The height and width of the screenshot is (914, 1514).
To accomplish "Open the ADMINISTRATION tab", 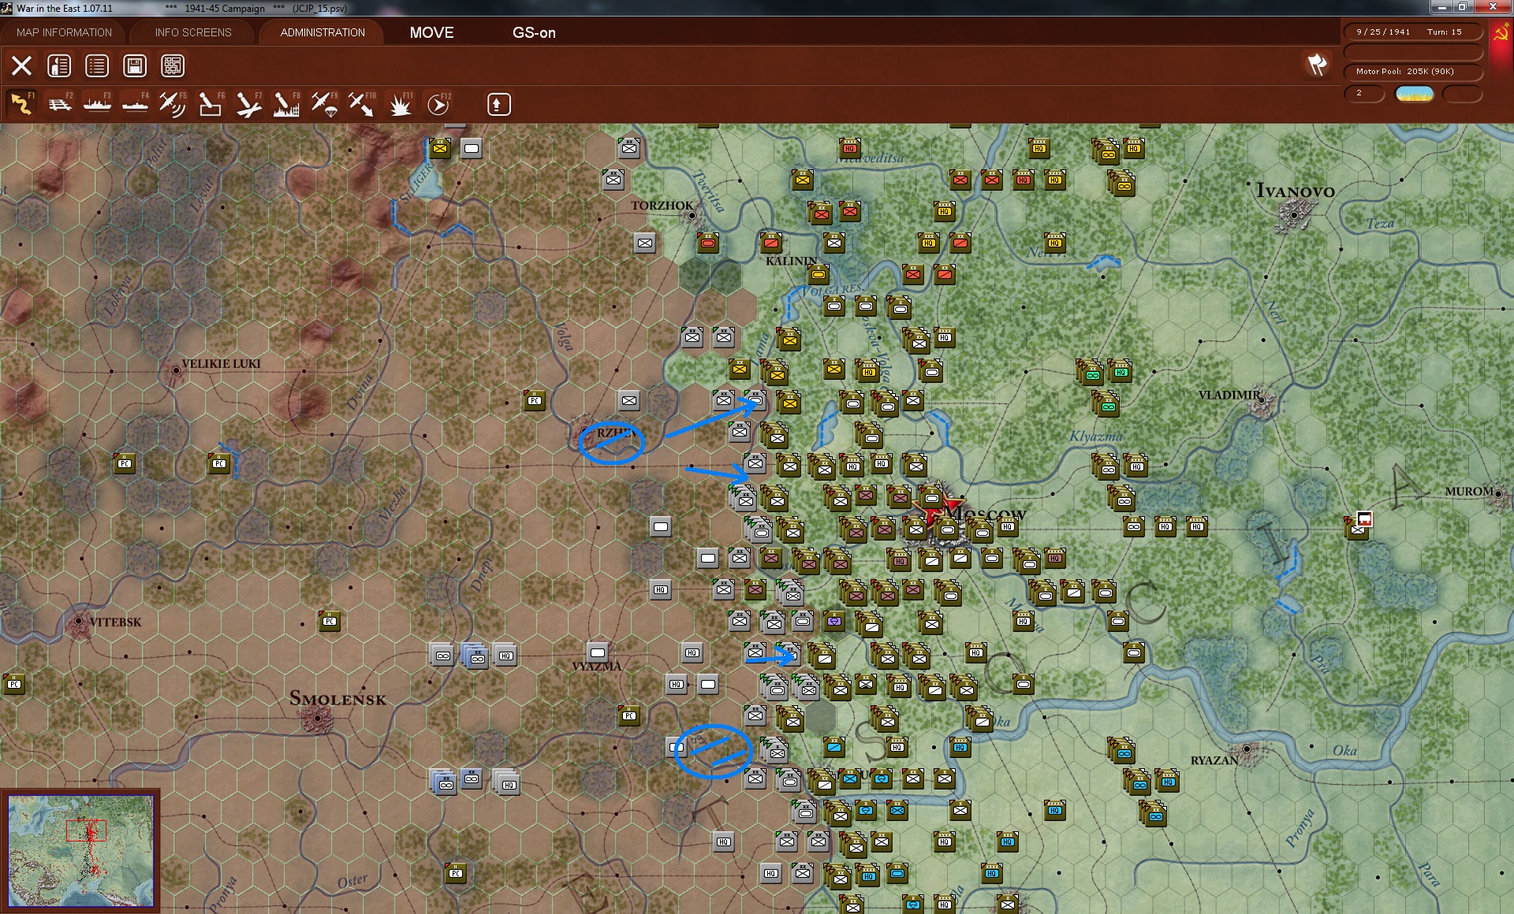I will tap(323, 32).
